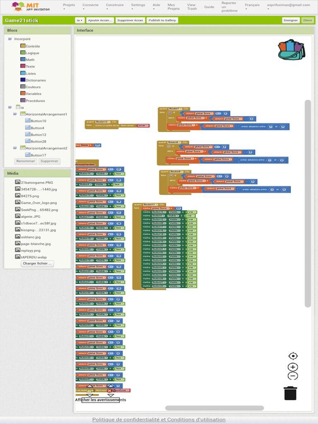Screen dimensions: 318x424
Task: Select Button17 in the component tree
Action: click(x=36, y=155)
